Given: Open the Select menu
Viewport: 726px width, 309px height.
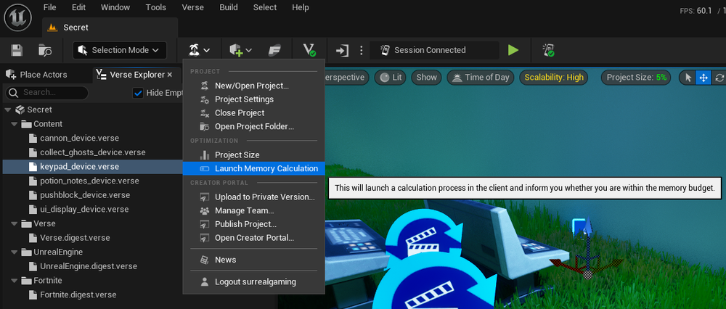Looking at the screenshot, I should 265,7.
